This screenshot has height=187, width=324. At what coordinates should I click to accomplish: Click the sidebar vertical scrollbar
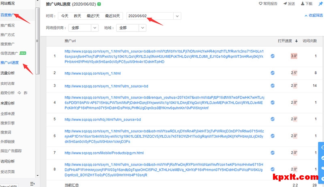38,40
